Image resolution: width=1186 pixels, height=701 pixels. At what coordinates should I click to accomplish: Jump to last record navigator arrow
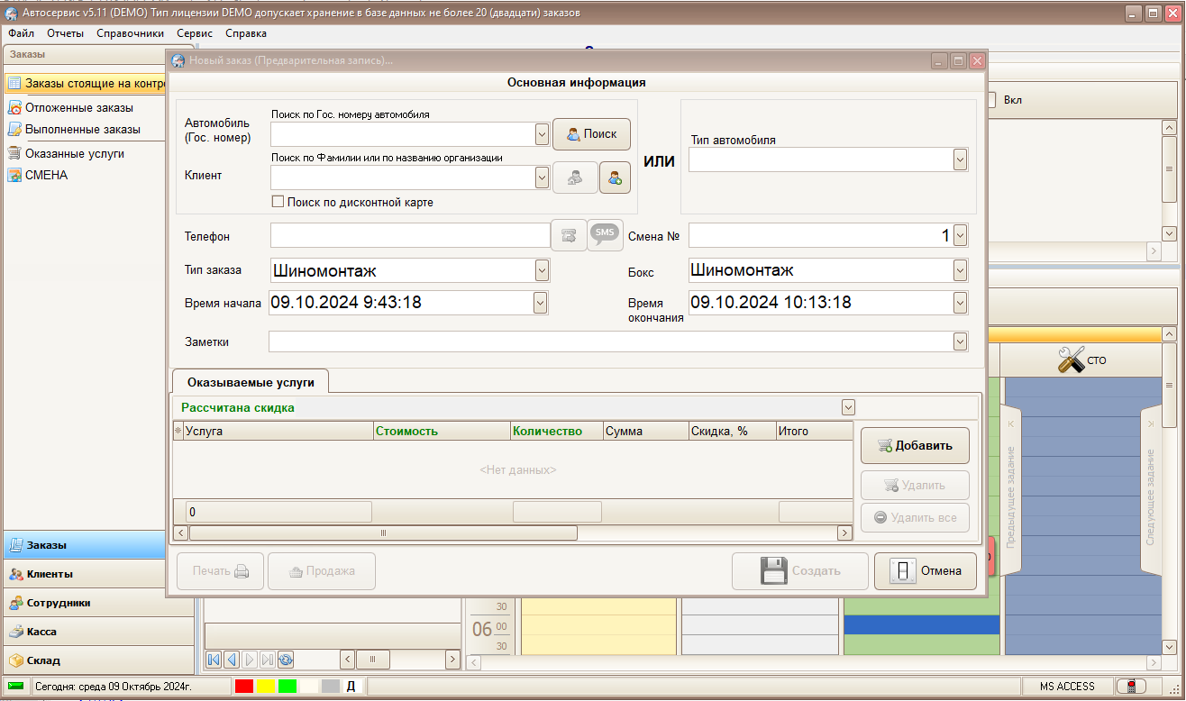tap(268, 660)
